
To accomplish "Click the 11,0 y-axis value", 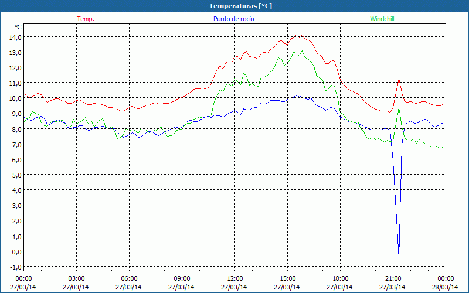I will point(16,83).
